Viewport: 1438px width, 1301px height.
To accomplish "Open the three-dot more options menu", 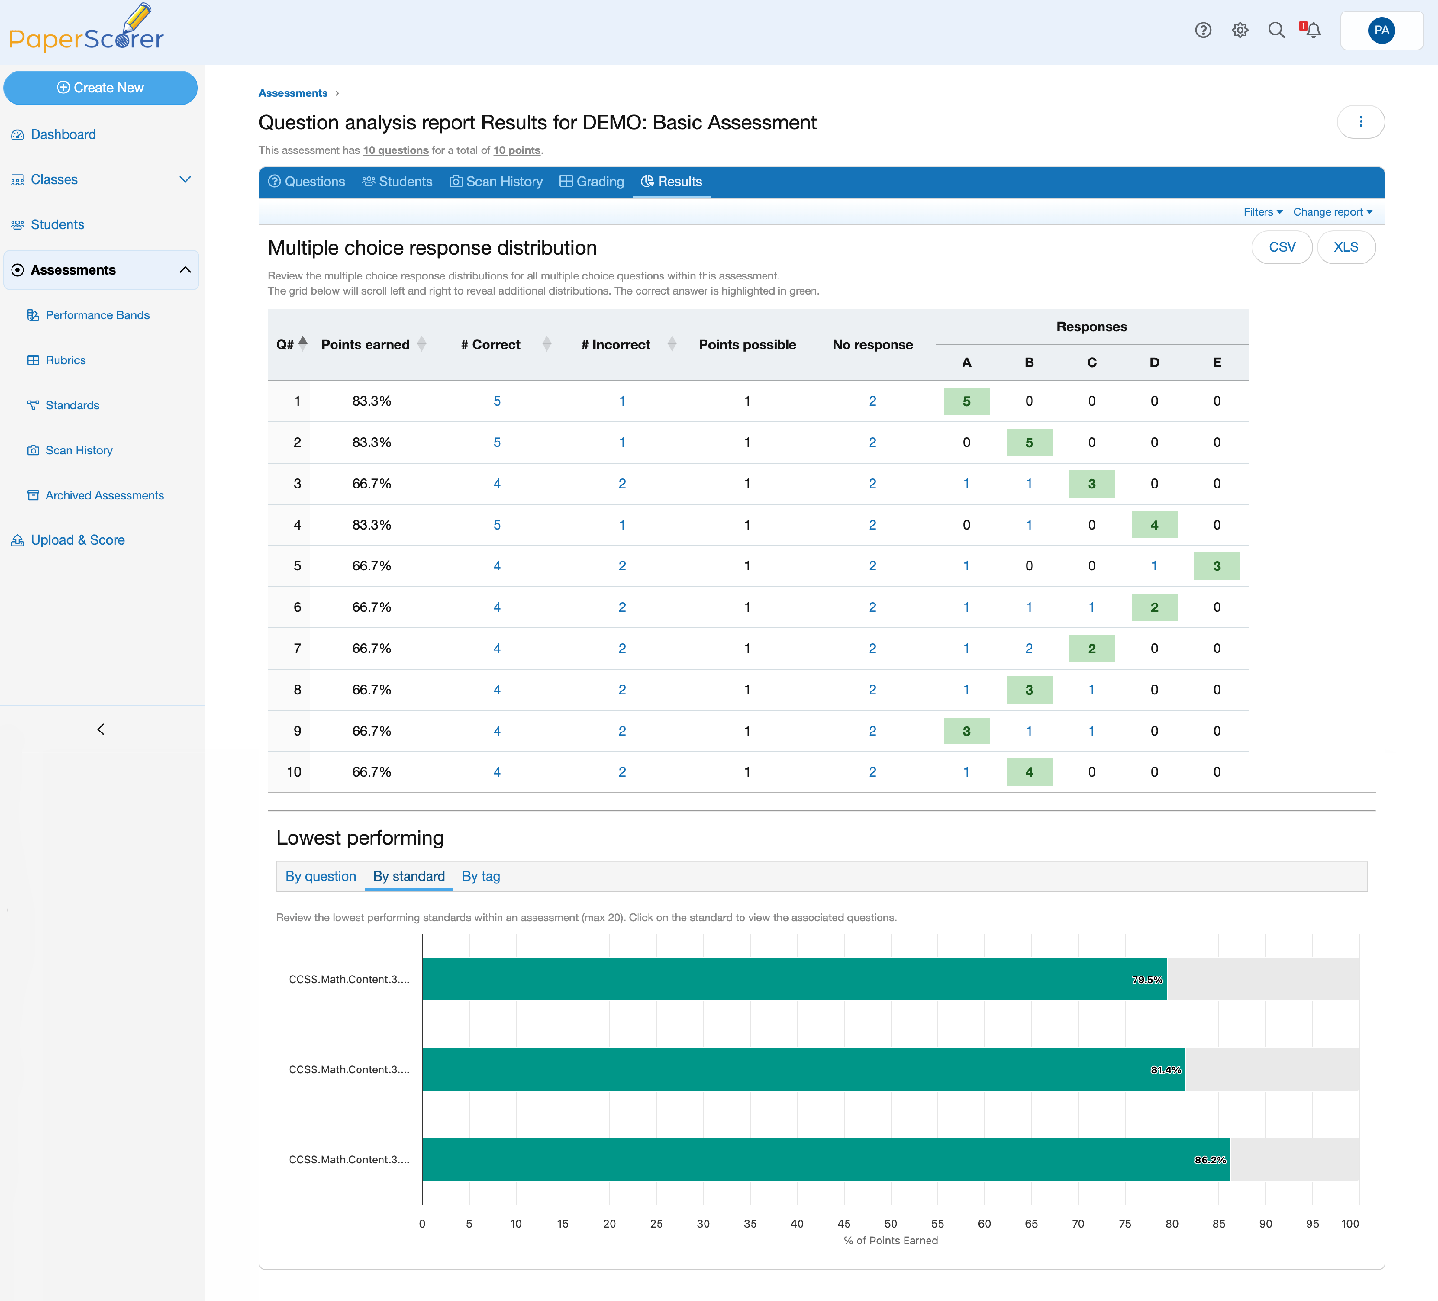I will pyautogui.click(x=1360, y=122).
